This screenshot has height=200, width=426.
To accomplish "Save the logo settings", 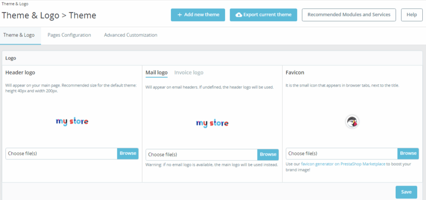I will click(x=406, y=192).
